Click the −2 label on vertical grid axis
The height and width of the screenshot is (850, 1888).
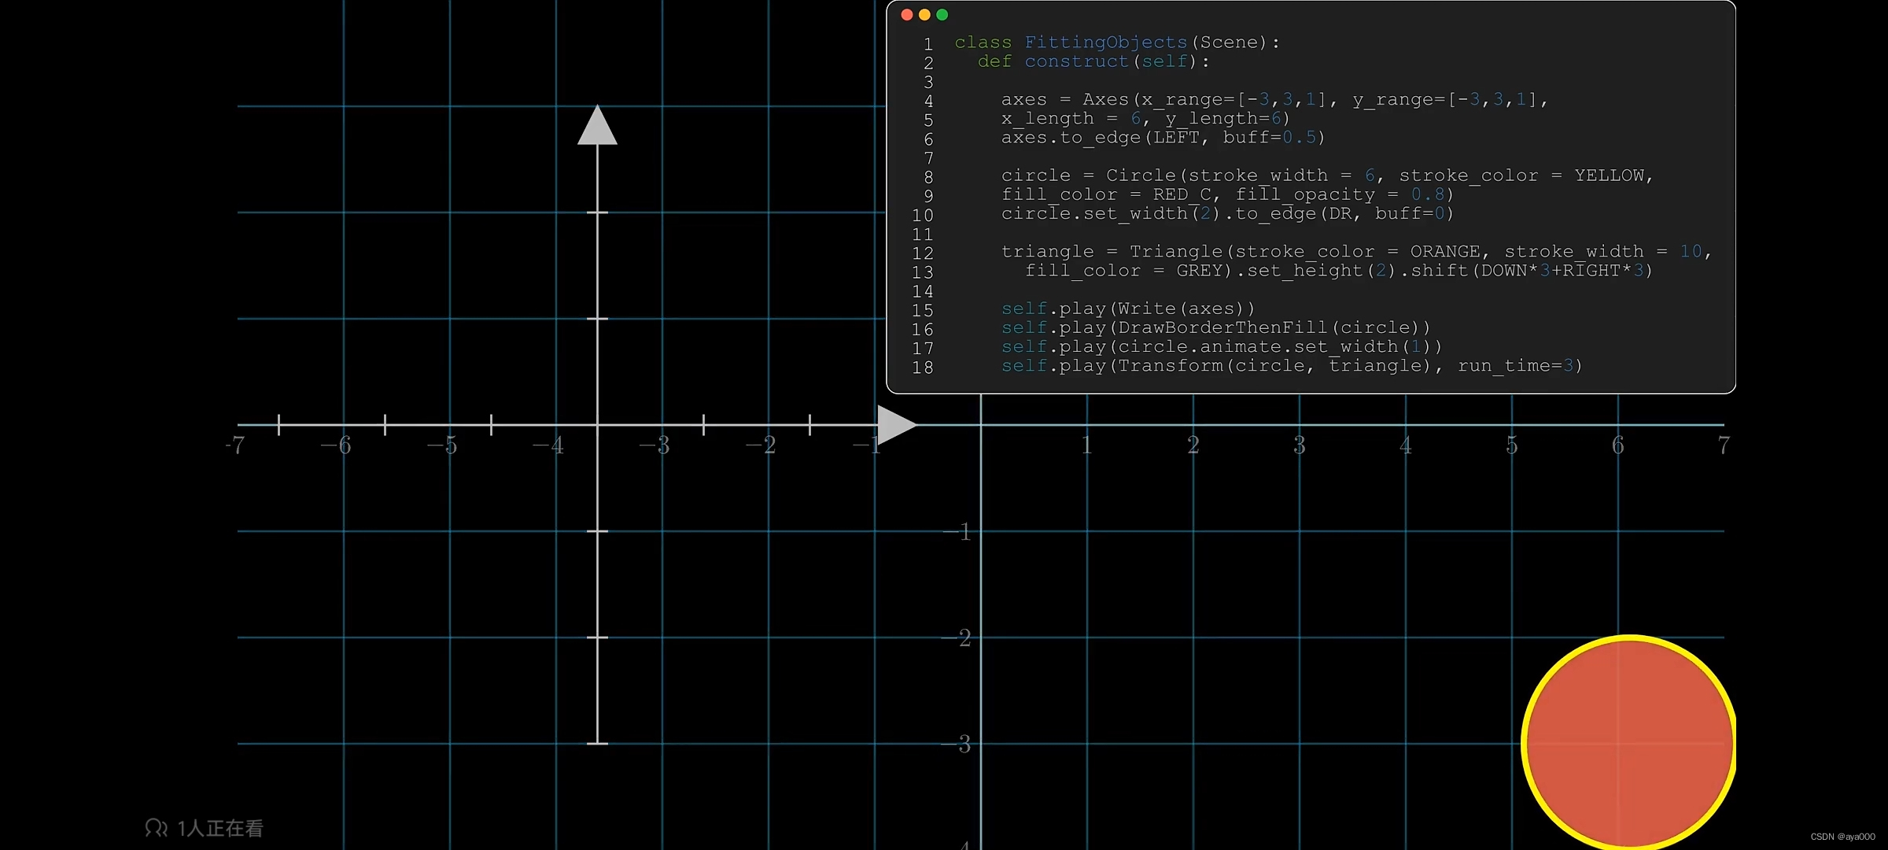[x=957, y=638]
